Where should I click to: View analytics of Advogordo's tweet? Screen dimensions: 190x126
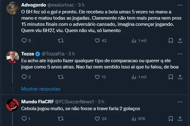pyautogui.click(x=134, y=40)
